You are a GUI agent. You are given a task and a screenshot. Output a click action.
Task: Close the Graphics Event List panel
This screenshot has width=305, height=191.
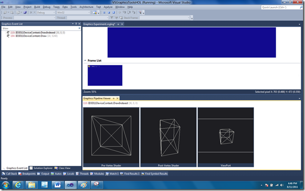79,24
